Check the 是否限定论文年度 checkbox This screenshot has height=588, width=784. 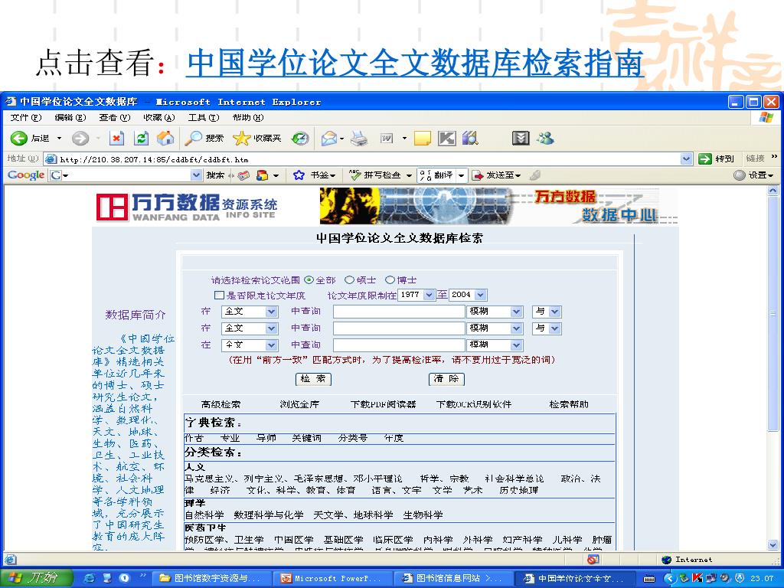tap(219, 296)
